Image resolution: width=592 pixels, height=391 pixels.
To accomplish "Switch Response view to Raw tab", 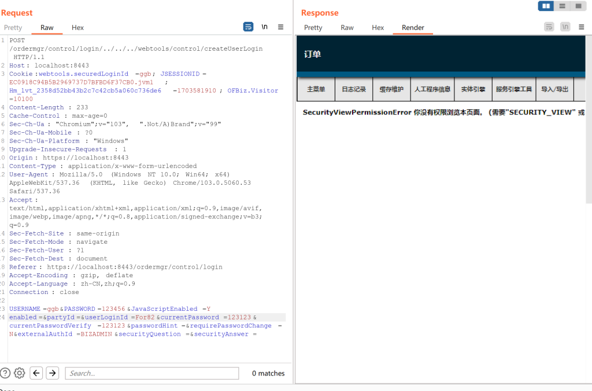I will click(347, 28).
